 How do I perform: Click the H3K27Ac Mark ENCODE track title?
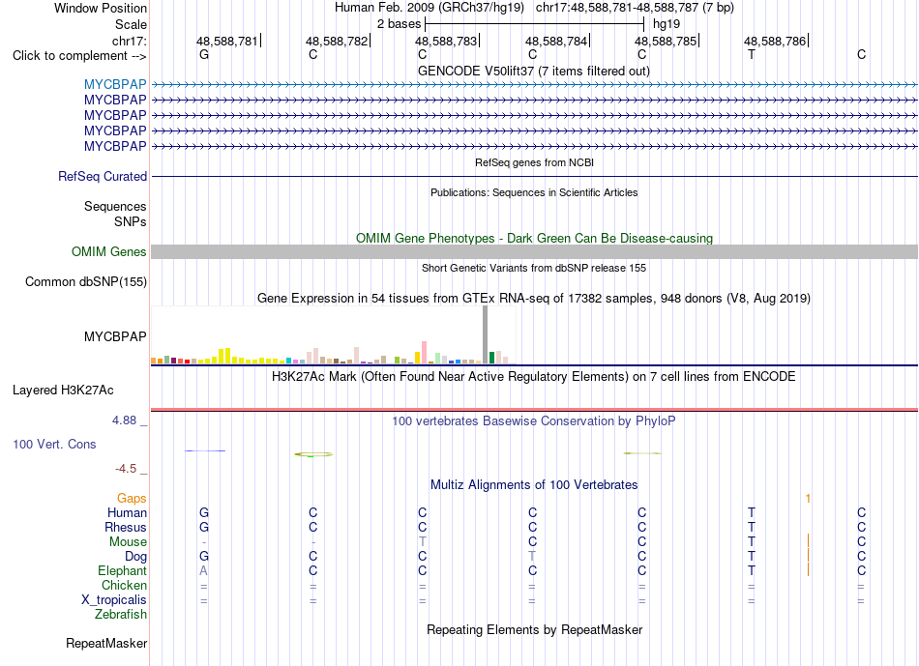(x=534, y=377)
